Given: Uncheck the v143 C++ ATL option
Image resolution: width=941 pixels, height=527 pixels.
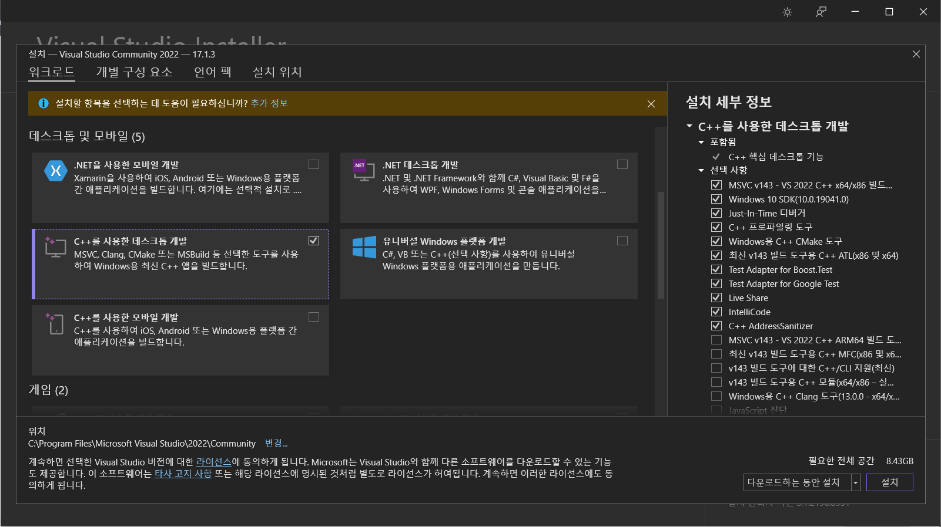Looking at the screenshot, I should 716,255.
